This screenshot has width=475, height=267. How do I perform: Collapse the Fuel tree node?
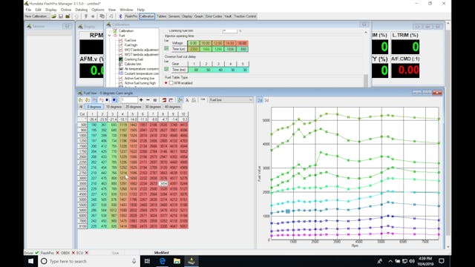pyautogui.click(x=110, y=36)
